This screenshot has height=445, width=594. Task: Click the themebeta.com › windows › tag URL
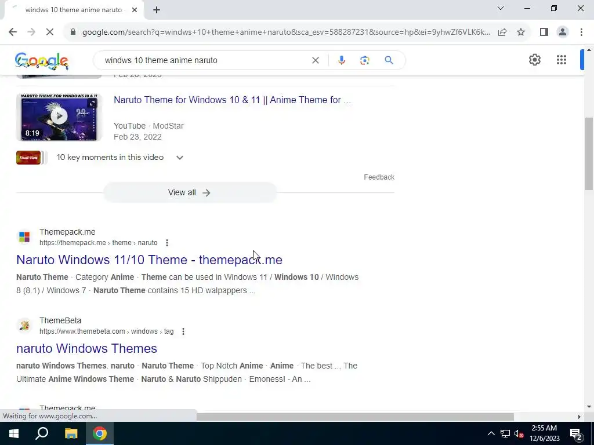(107, 331)
